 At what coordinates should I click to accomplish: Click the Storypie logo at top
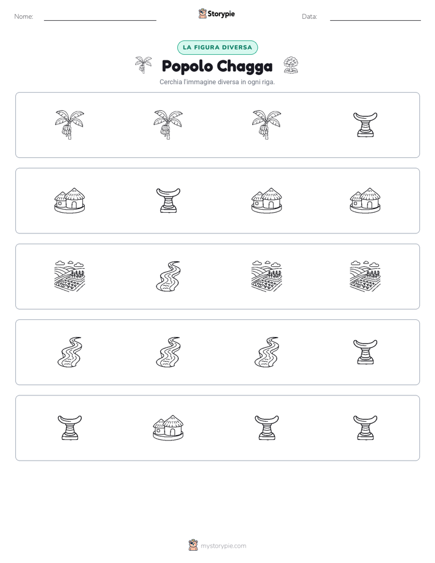[216, 13]
